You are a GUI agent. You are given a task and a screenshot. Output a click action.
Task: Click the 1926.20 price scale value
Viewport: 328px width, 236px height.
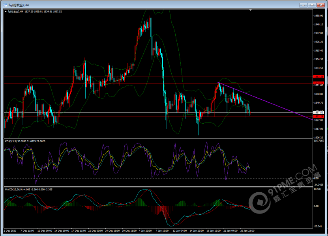319,42
